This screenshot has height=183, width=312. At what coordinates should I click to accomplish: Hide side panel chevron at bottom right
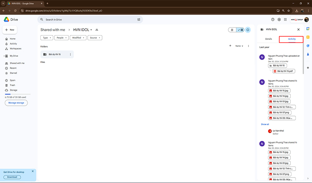pyautogui.click(x=308, y=178)
